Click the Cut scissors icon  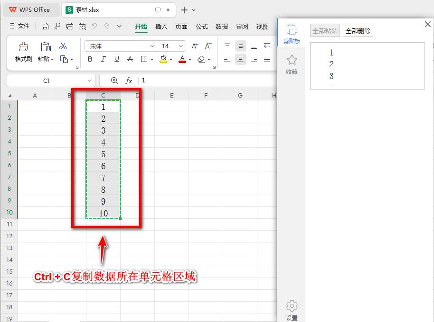(63, 46)
